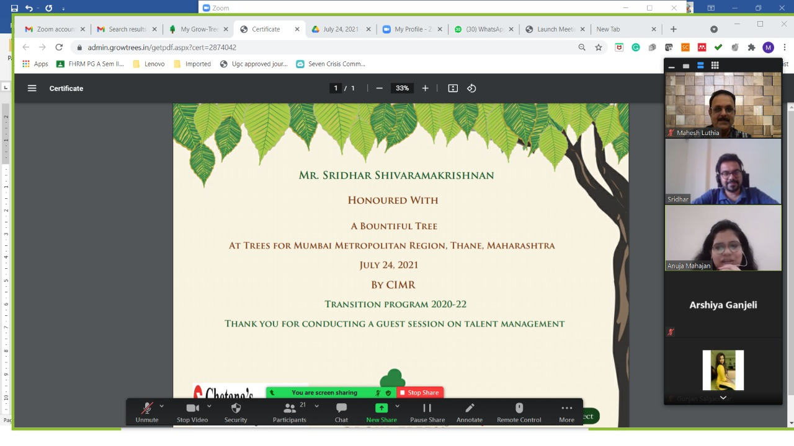The image size is (794, 446).
Task: Open the Annotate tool in Zoom toolbar
Action: 469,412
